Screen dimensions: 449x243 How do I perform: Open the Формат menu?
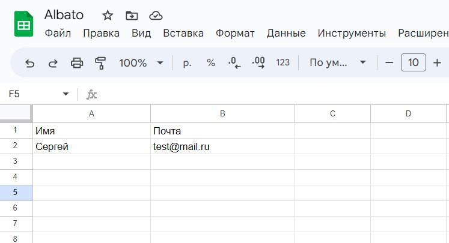click(x=235, y=33)
